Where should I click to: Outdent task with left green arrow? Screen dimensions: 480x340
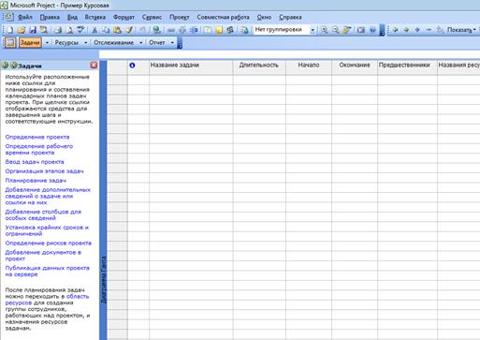pos(396,30)
